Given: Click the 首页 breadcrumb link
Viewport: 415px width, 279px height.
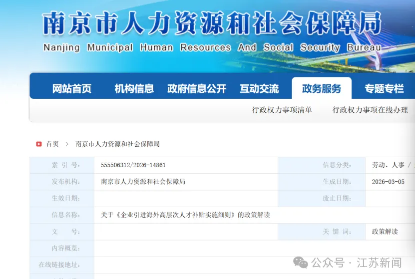Looking at the screenshot, I should coord(52,144).
